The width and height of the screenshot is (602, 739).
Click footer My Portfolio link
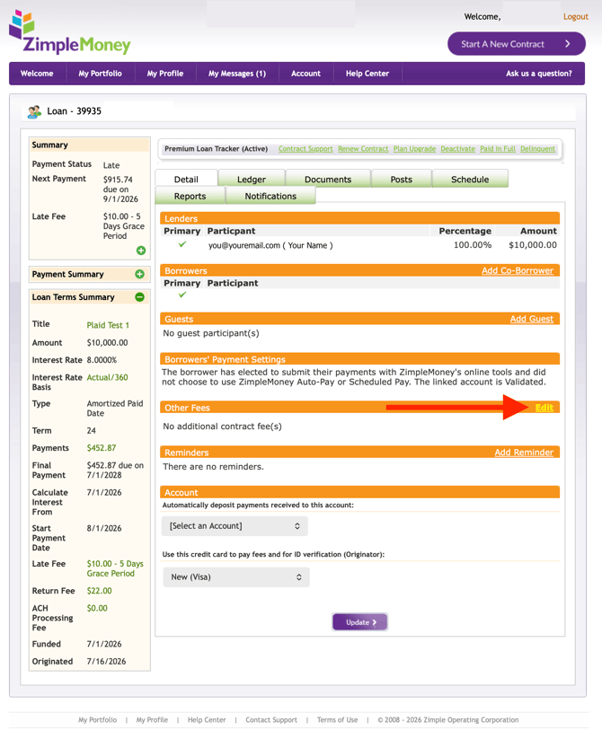pos(97,719)
